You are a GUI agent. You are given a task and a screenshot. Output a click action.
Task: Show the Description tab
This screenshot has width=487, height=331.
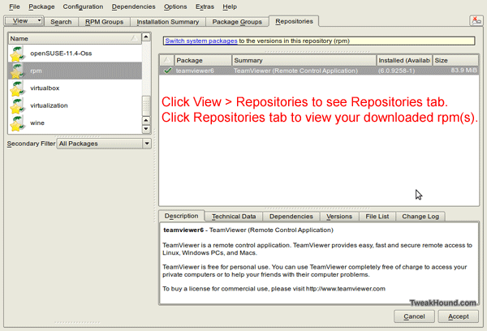pyautogui.click(x=181, y=216)
